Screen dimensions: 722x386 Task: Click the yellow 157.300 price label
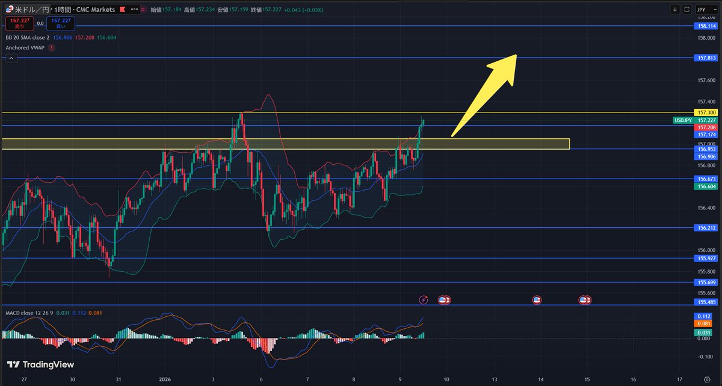[x=705, y=112]
